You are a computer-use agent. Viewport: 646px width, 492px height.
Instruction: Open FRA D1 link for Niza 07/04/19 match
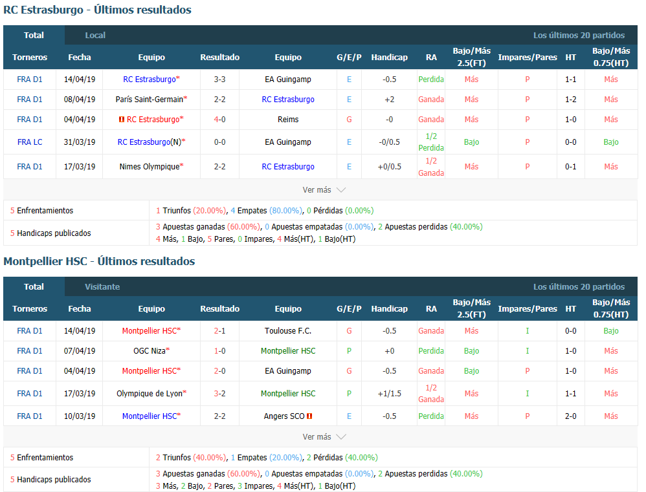30,351
